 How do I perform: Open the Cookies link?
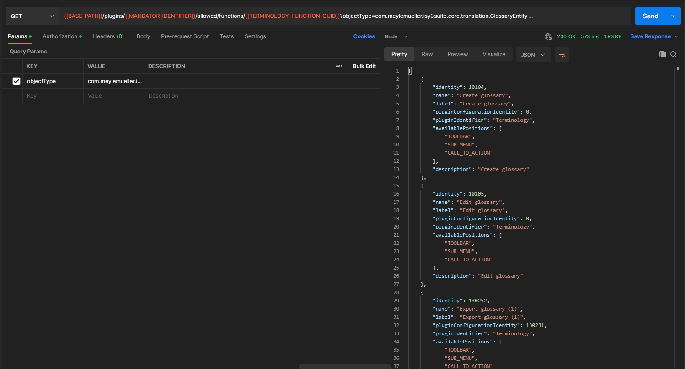[364, 36]
